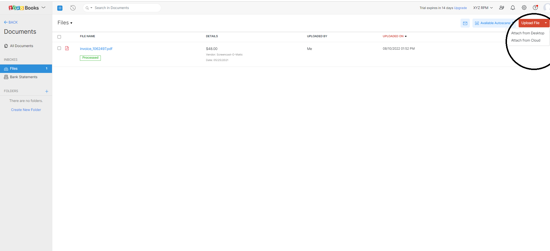This screenshot has height=251, width=550.
Task: Go back using the BACK link
Action: 11,22
